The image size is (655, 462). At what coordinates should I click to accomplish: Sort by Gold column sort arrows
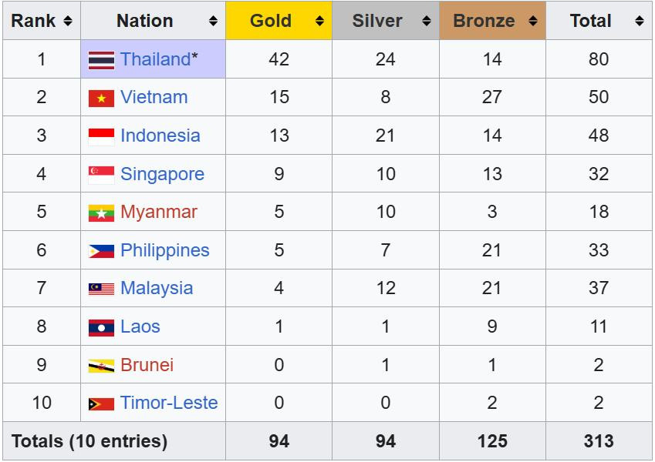pyautogui.click(x=320, y=22)
